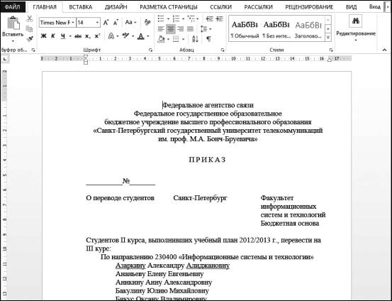Expand font color options arrow
The height and width of the screenshot is (301, 392).
click(148, 36)
